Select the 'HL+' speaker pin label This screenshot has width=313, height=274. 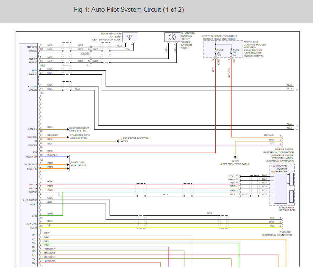pos(34,247)
